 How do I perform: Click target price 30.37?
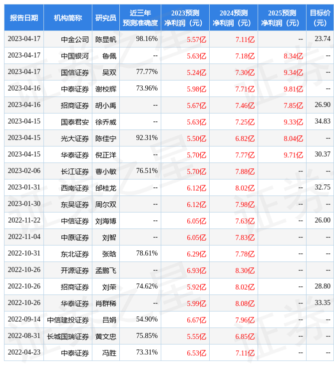323,154
